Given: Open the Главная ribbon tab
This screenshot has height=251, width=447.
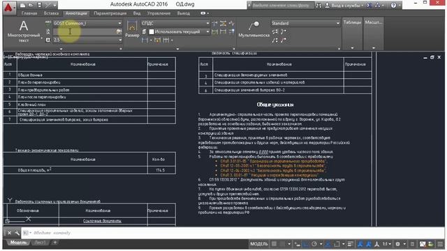Looking at the screenshot, I should pos(29,13).
